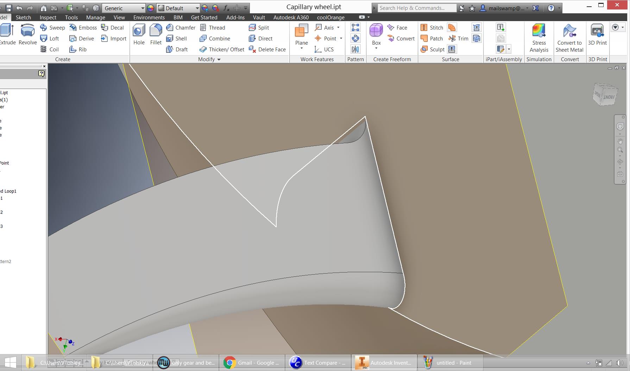Click the ViewCube in the viewport
Viewport: 630px width, 371px height.
click(605, 95)
